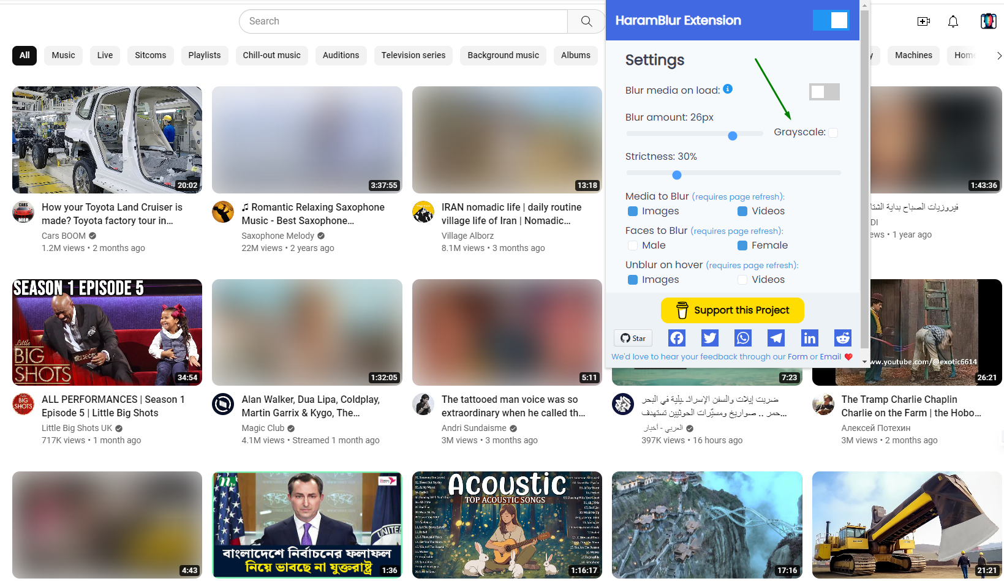Viewport: 1004px width, 581px height.
Task: Open the Create video icon
Action: click(x=924, y=21)
